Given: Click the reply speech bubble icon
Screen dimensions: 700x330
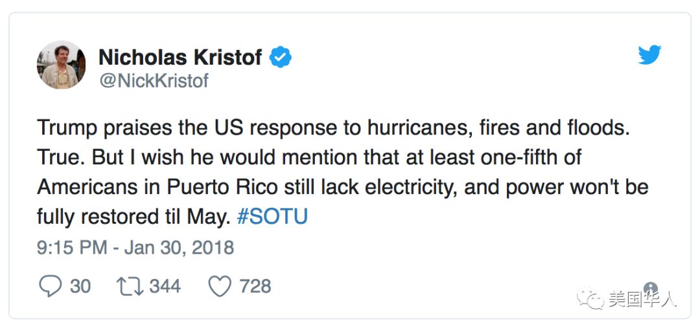Looking at the screenshot, I should pyautogui.click(x=50, y=286).
